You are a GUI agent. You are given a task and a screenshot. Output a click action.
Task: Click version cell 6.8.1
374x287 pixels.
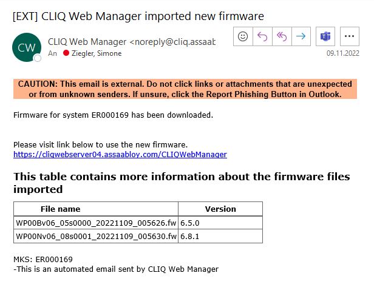[x=220, y=236]
